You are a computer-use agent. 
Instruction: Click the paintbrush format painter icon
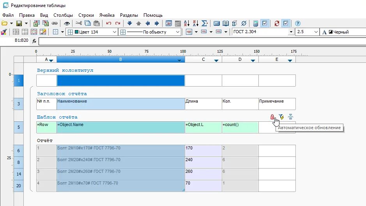pyautogui.click(x=4, y=32)
